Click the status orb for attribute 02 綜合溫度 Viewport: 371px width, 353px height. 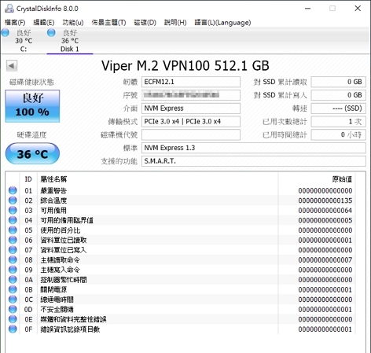click(x=13, y=200)
